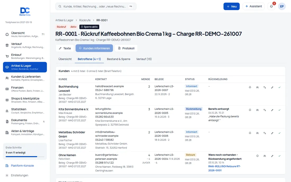This screenshot has height=182, width=291.
Task: Select the Betroffene (4 + 1) tab
Action: (89, 59)
